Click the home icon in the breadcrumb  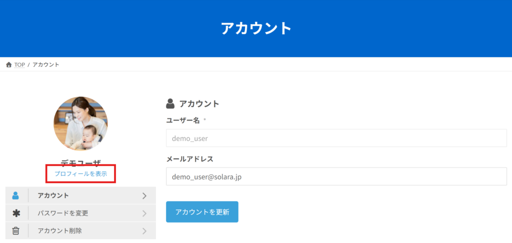pyautogui.click(x=8, y=65)
